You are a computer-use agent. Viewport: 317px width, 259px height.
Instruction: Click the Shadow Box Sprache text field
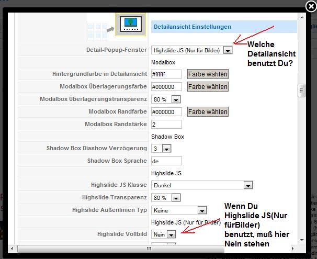166,161
